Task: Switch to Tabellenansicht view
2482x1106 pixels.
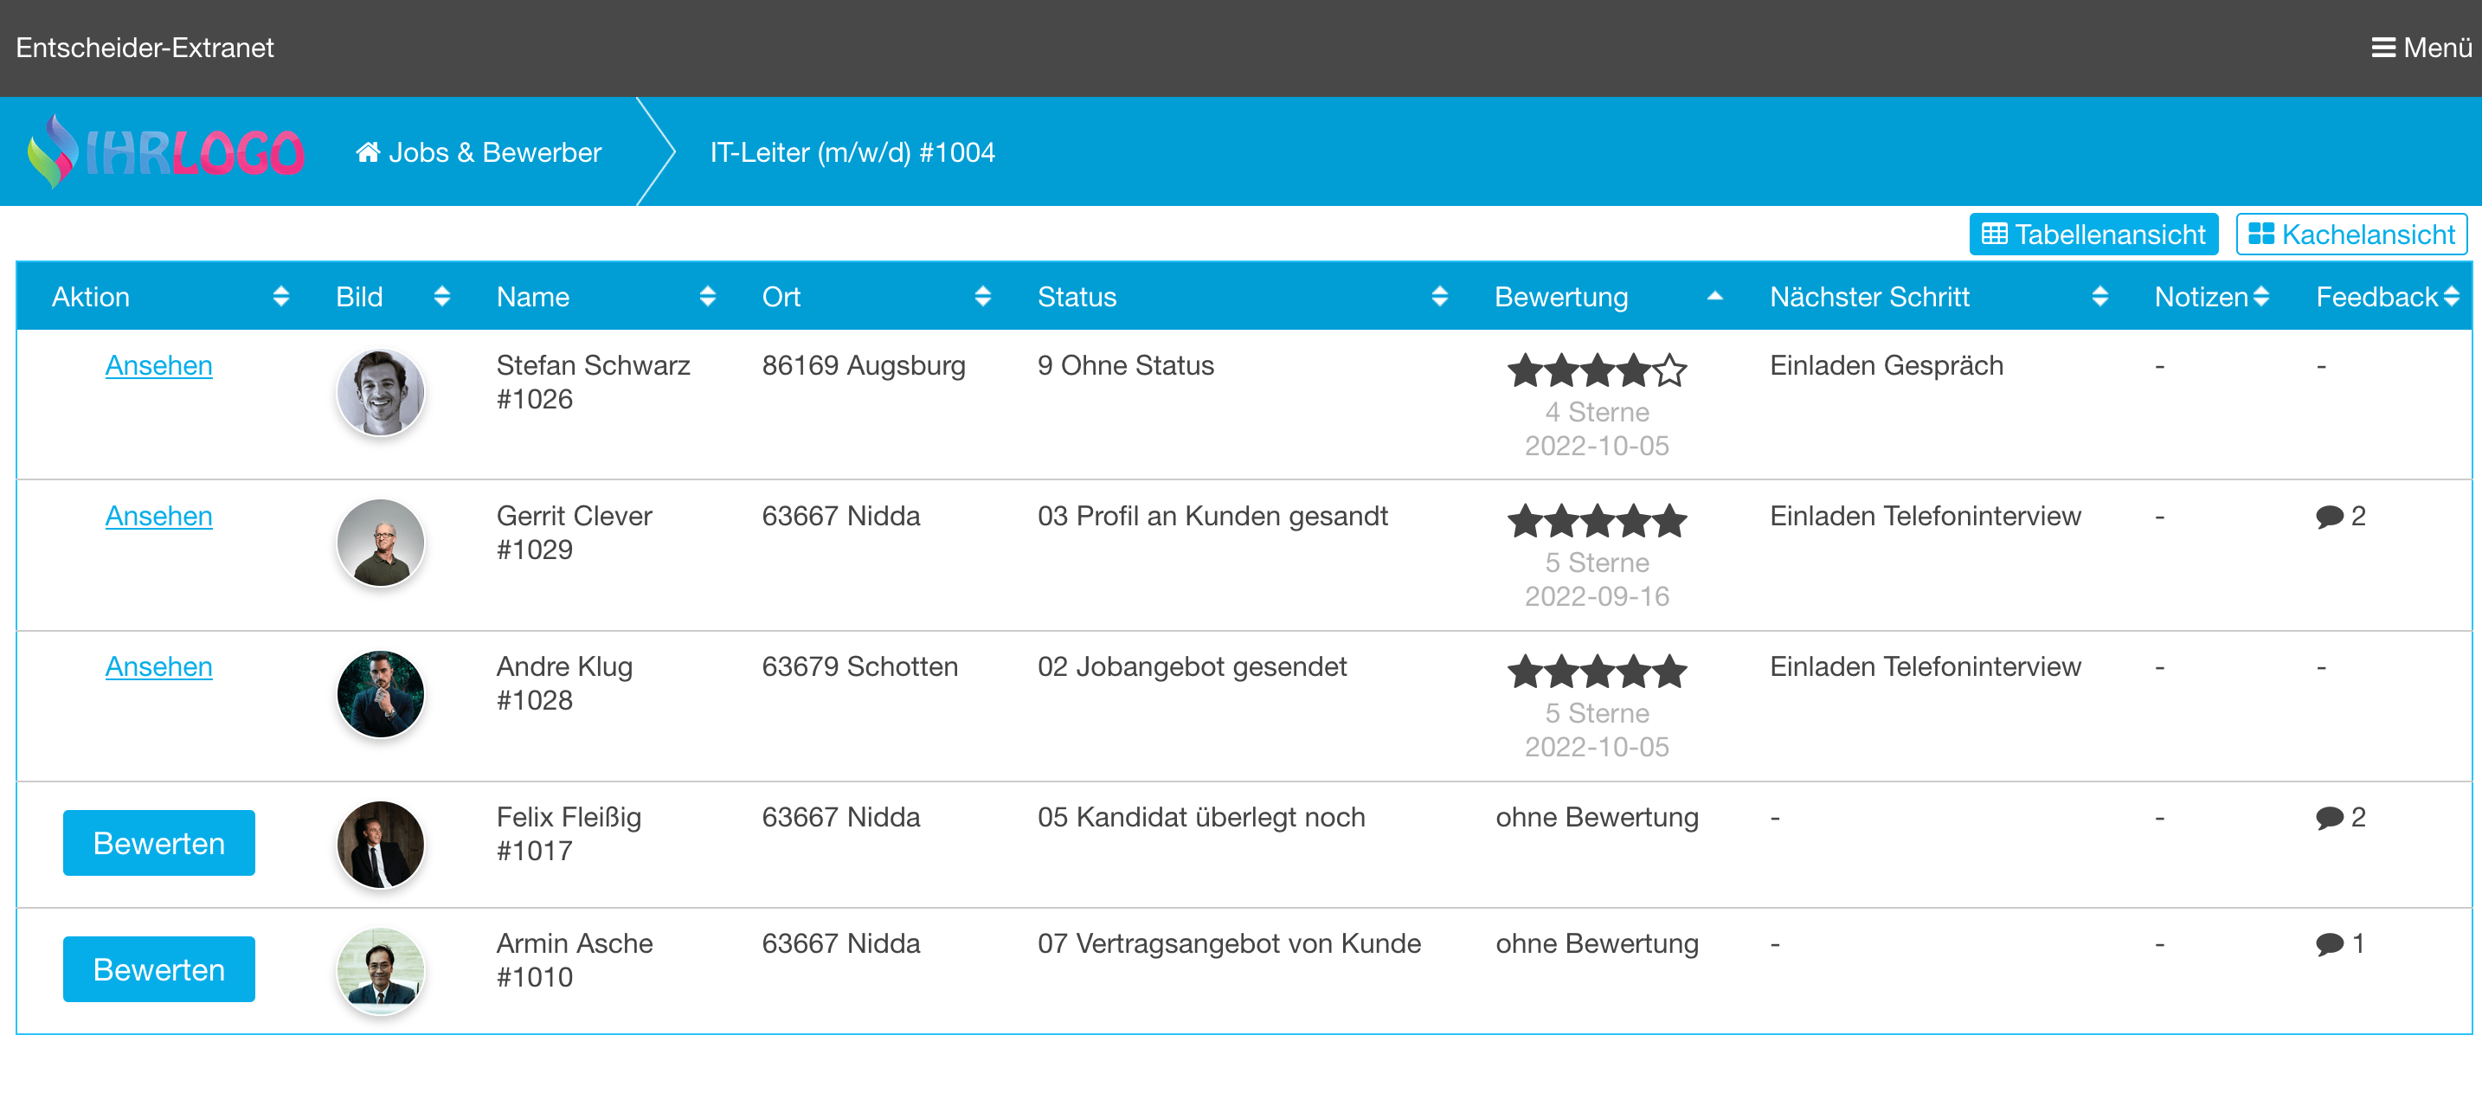Action: (x=2093, y=235)
